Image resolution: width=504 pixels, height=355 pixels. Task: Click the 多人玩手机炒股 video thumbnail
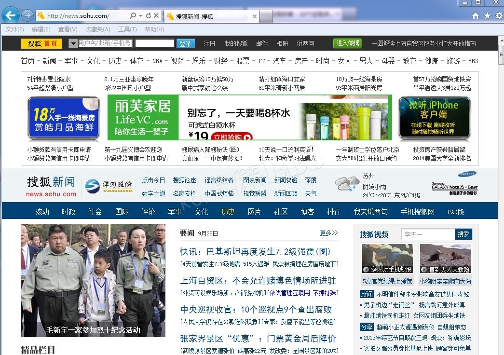tap(387, 259)
